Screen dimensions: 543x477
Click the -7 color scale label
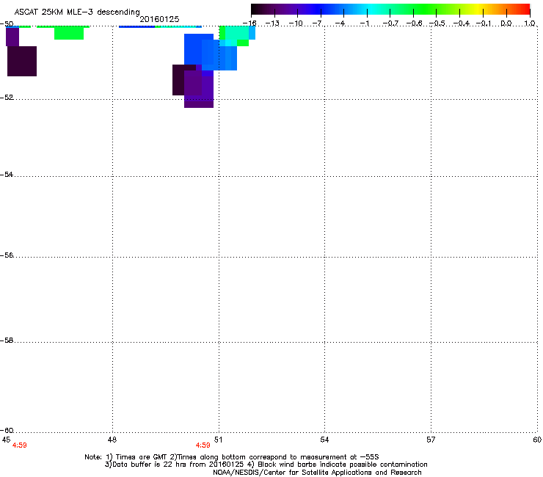[x=318, y=23]
